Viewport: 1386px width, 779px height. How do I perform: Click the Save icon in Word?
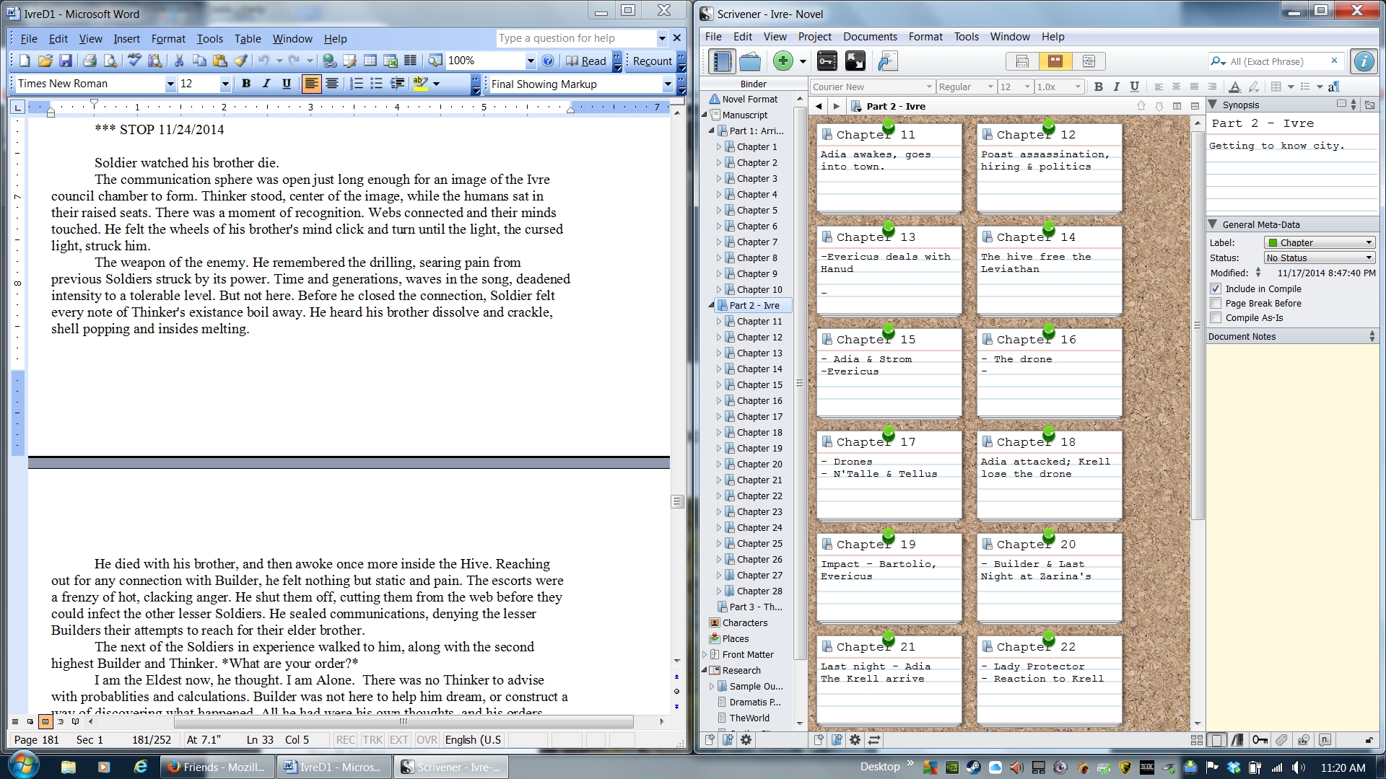click(66, 61)
